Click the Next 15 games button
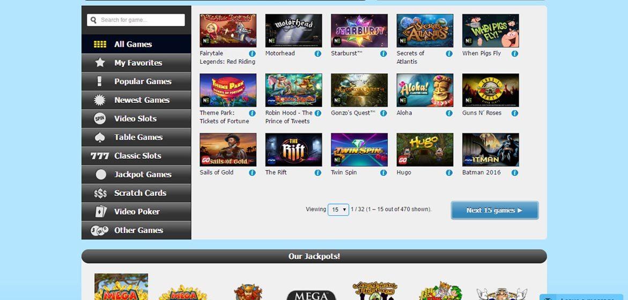Image resolution: width=628 pixels, height=300 pixels. (x=494, y=210)
